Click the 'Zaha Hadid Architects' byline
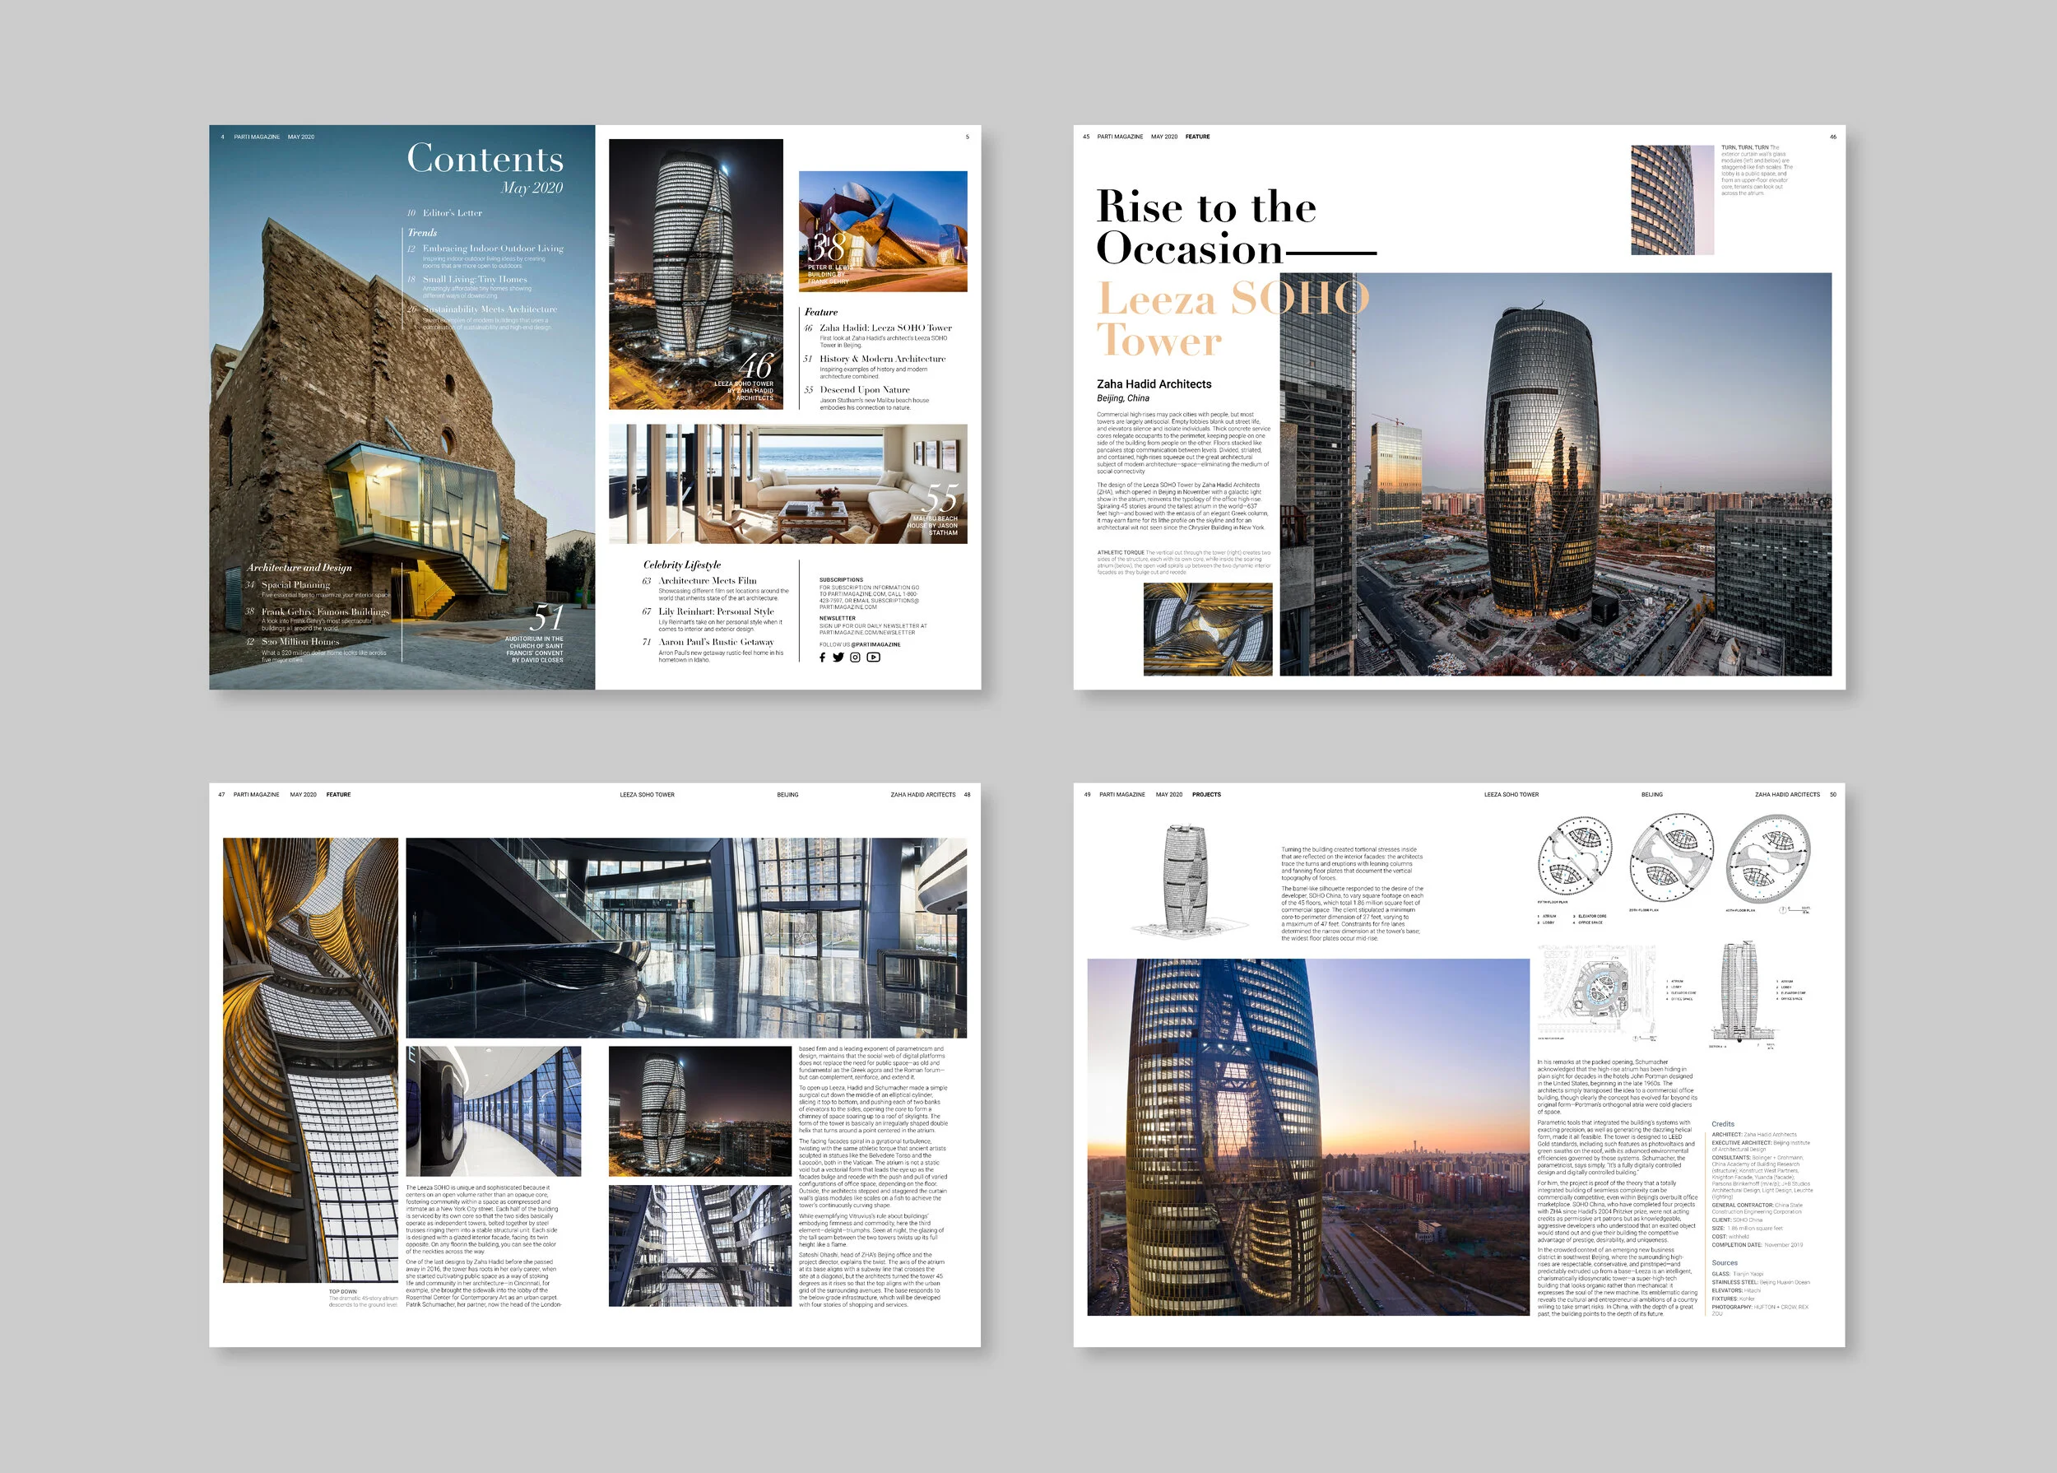 pyautogui.click(x=1154, y=384)
